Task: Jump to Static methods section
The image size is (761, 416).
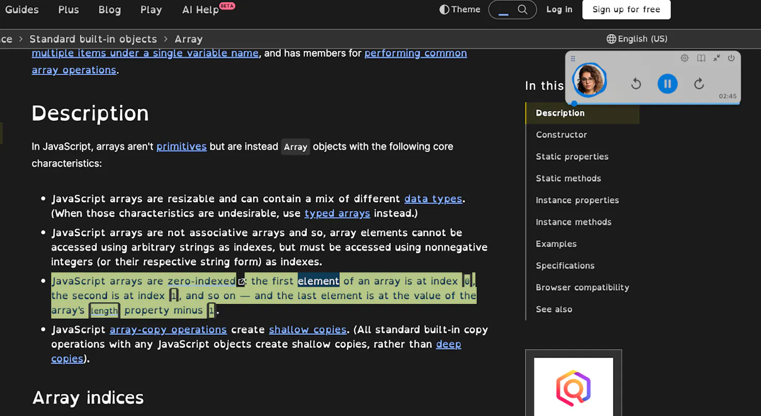Action: pos(568,178)
